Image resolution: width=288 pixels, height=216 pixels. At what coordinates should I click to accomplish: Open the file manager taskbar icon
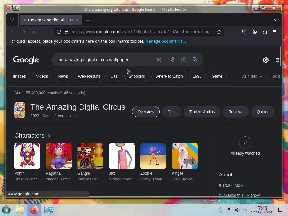(20, 210)
